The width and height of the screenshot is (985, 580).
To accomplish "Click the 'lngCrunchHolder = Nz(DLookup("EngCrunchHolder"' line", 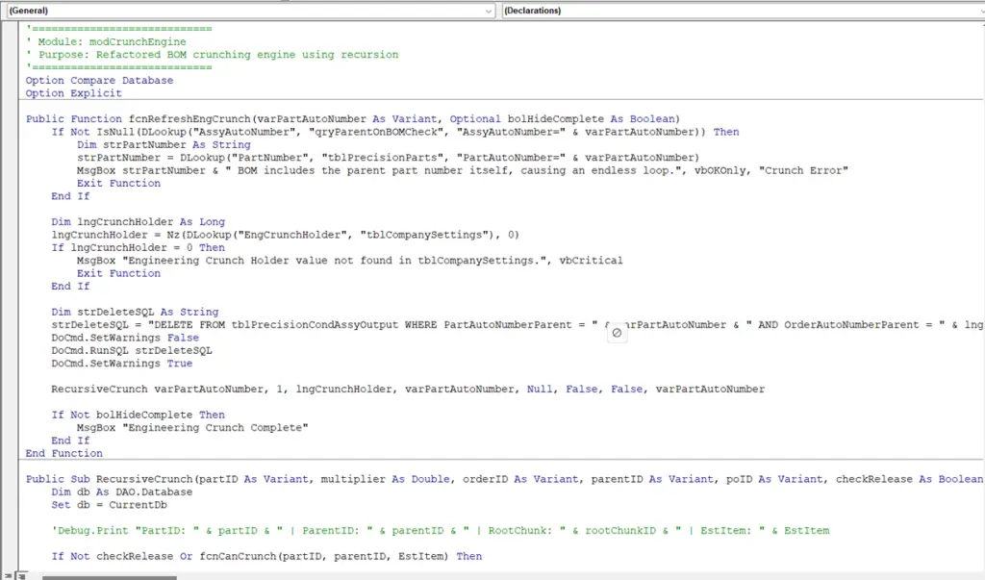I will 285,235.
